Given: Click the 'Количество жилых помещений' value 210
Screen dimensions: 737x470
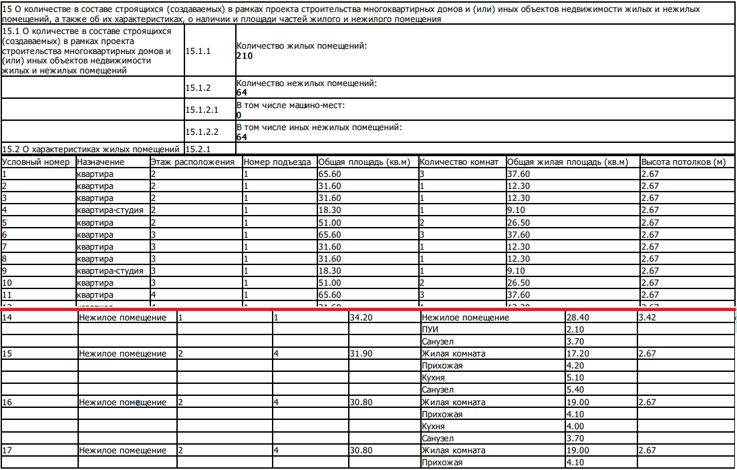Looking at the screenshot, I should pos(245,56).
